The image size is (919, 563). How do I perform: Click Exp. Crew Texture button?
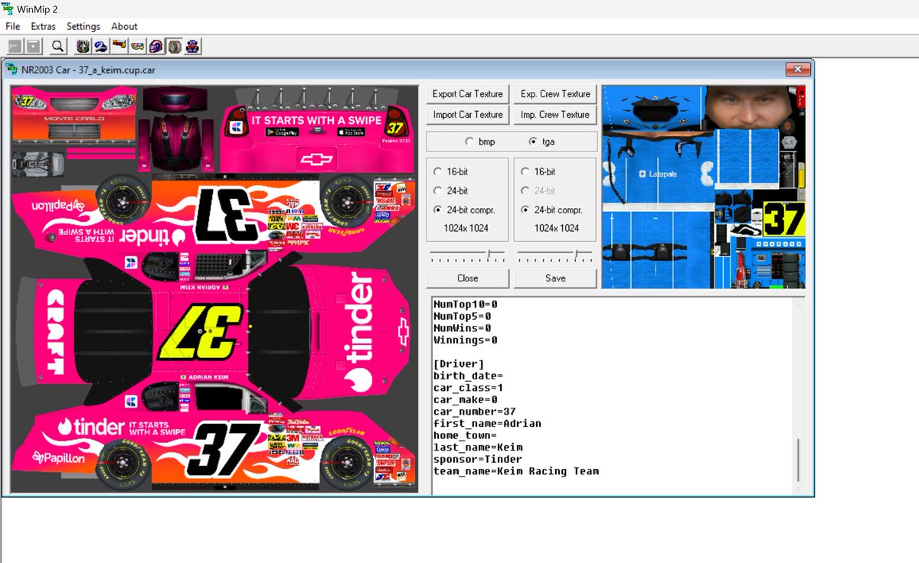point(555,94)
